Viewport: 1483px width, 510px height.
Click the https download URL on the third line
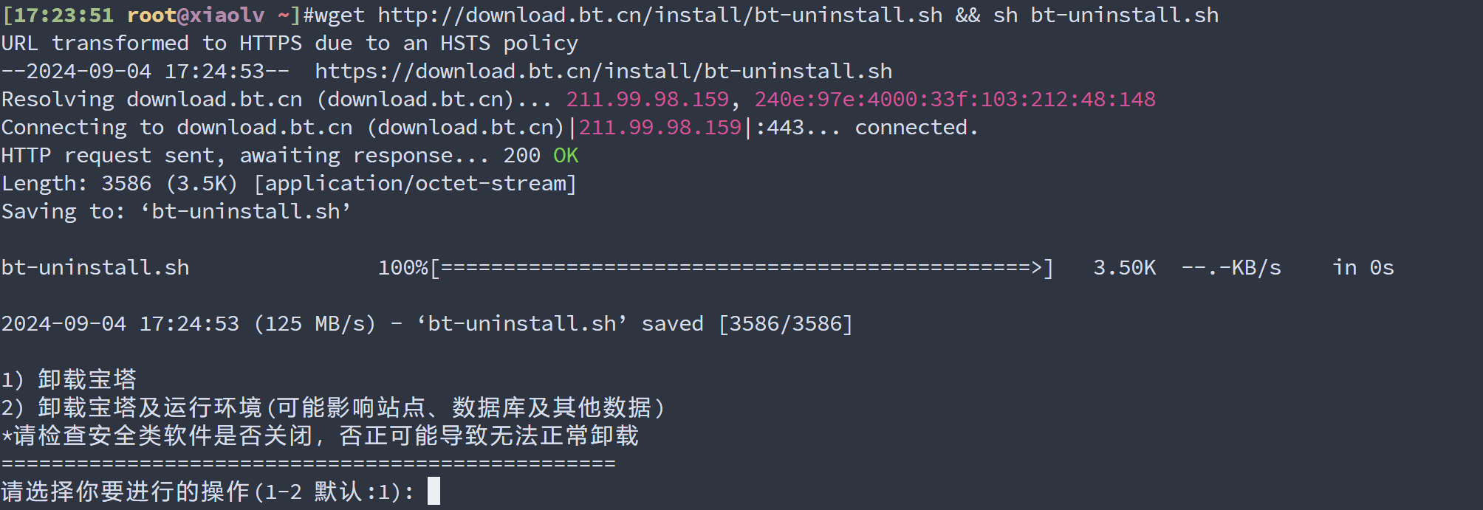603,71
